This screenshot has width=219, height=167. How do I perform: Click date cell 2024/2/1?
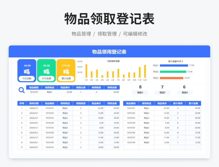[x=34, y=113]
